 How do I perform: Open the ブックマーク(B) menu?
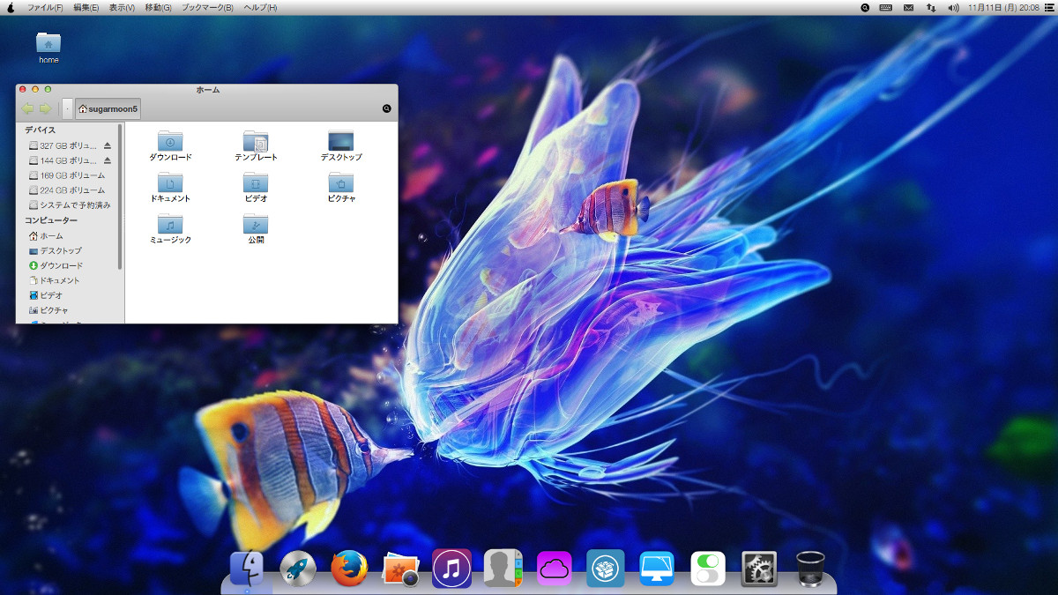pos(207,8)
